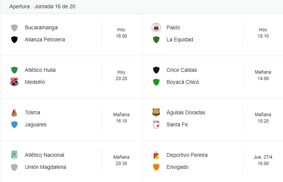Click the Pasto team crest

(156, 27)
